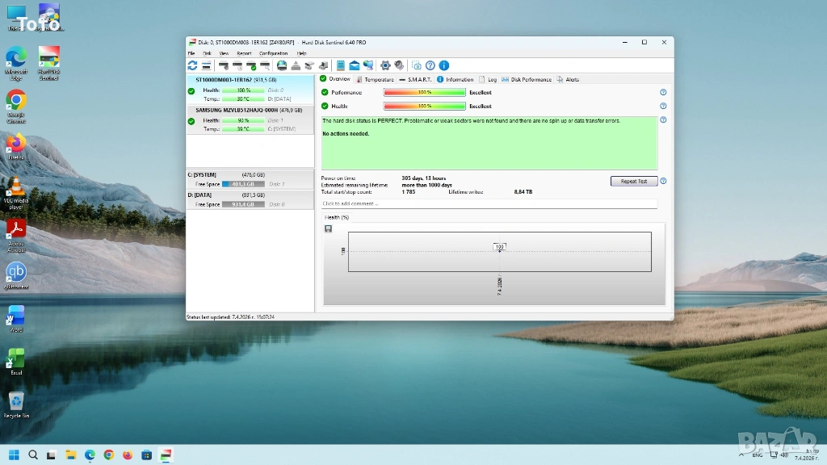Click the email envelope toolbar icon
The width and height of the screenshot is (827, 465).
[x=354, y=65]
